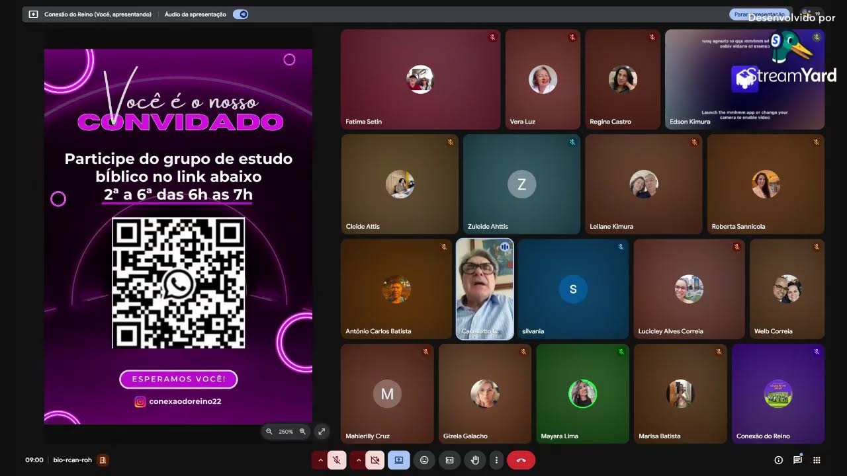Expand presentation to full screen

(322, 432)
